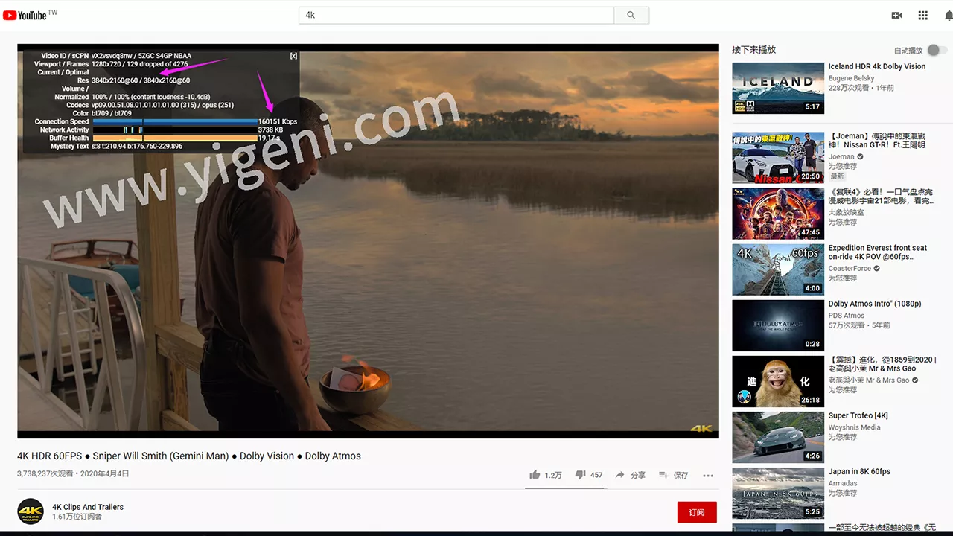Open Iceland HDR 4k Dolby Vision thumbnail

[778, 88]
